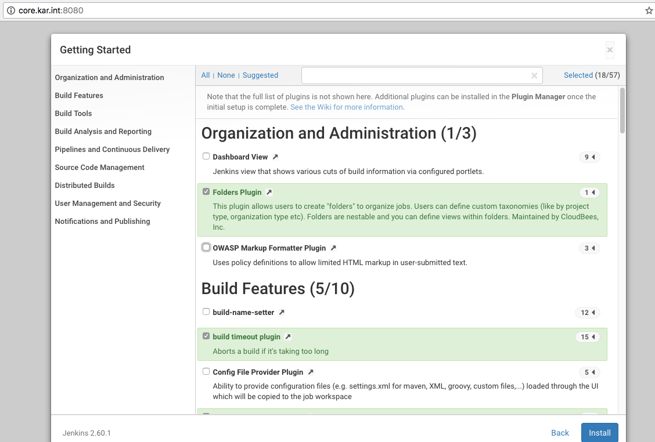655x442 pixels.
Task: Go to Source Code Management category
Action: [99, 168]
